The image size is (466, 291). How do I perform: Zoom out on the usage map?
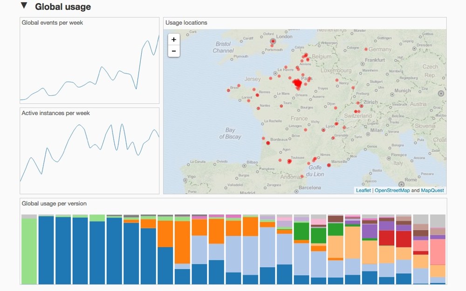[x=174, y=51]
